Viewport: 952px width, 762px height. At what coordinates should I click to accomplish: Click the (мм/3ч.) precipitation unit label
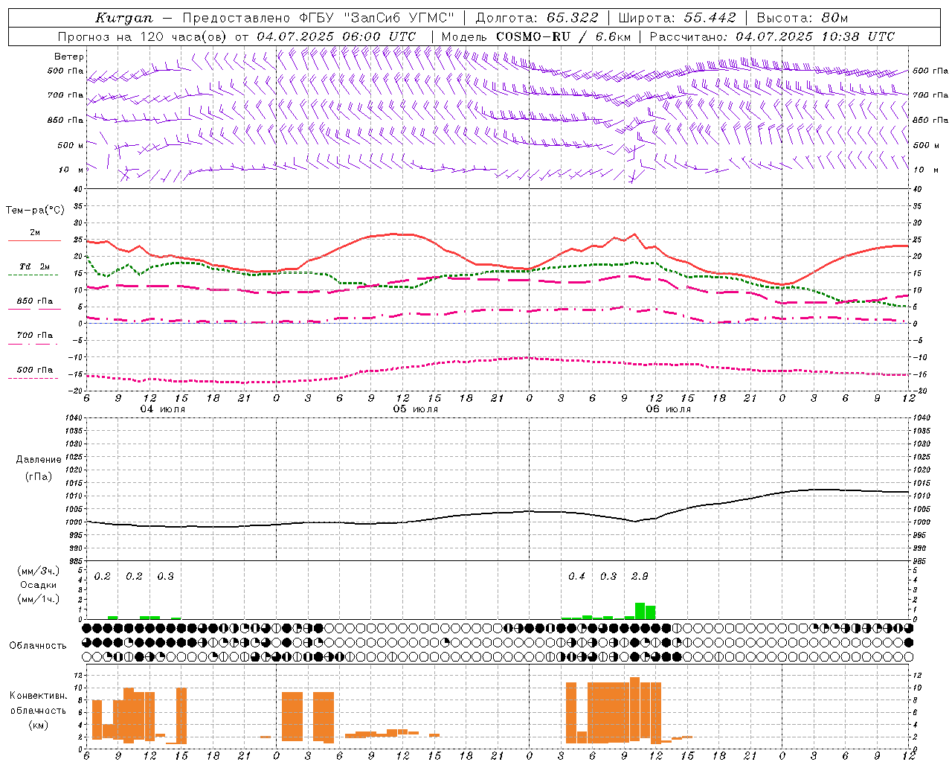[38, 571]
